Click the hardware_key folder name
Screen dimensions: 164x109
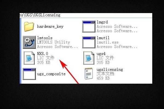[x=50, y=26]
